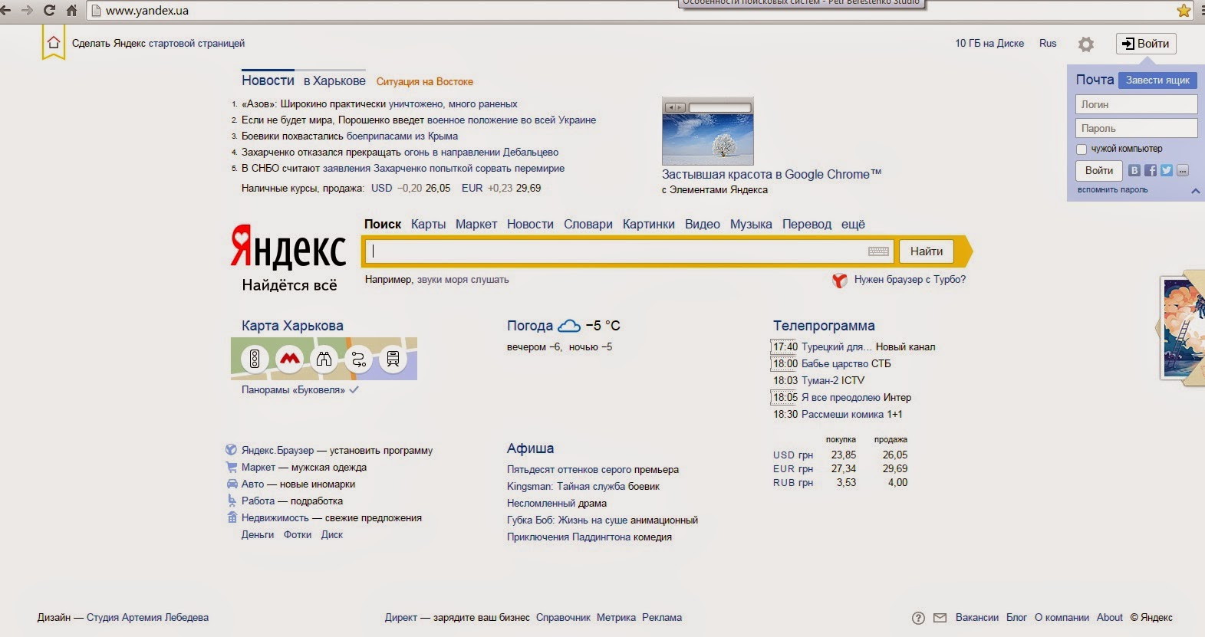Open the Перевод tab
1205x637 pixels.
click(807, 224)
